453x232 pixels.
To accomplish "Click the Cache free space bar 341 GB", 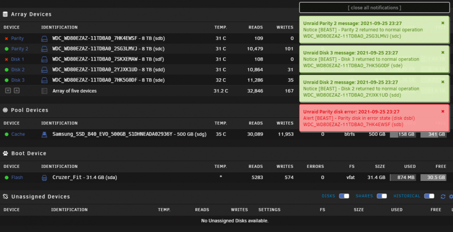I will click(x=434, y=134).
